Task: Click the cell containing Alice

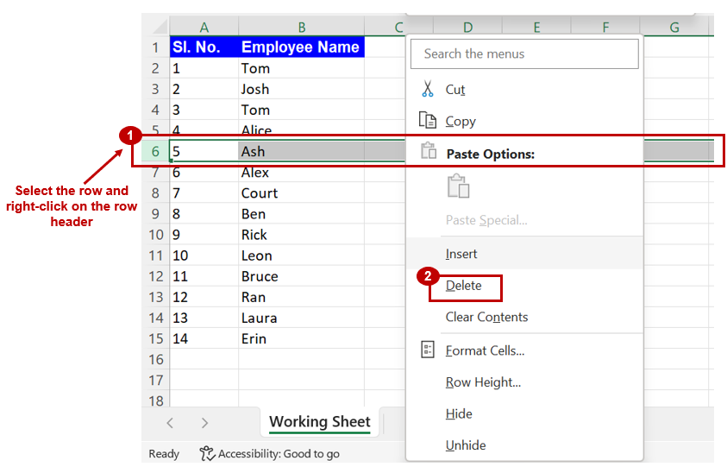Action: (301, 129)
